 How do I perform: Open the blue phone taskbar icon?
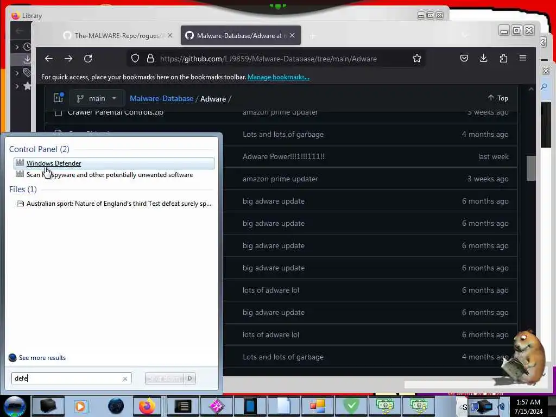(250, 406)
